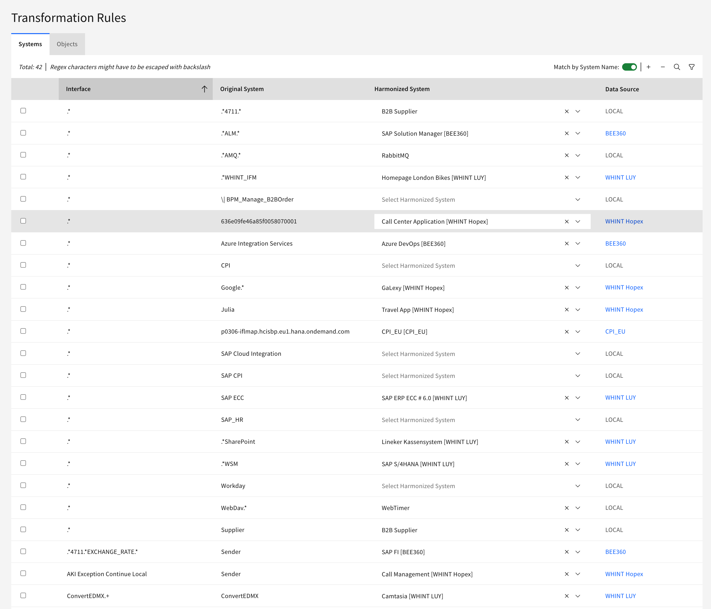Expand harmonized system dropdown for SAP CPI
711x609 pixels.
(578, 376)
